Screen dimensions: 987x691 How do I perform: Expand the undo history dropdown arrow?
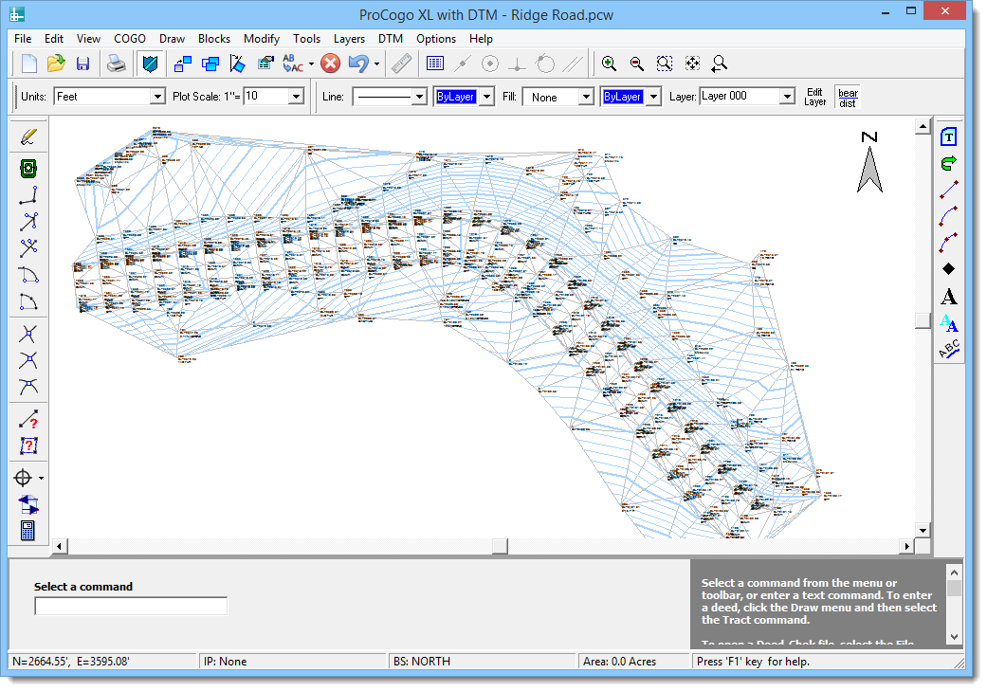point(376,64)
